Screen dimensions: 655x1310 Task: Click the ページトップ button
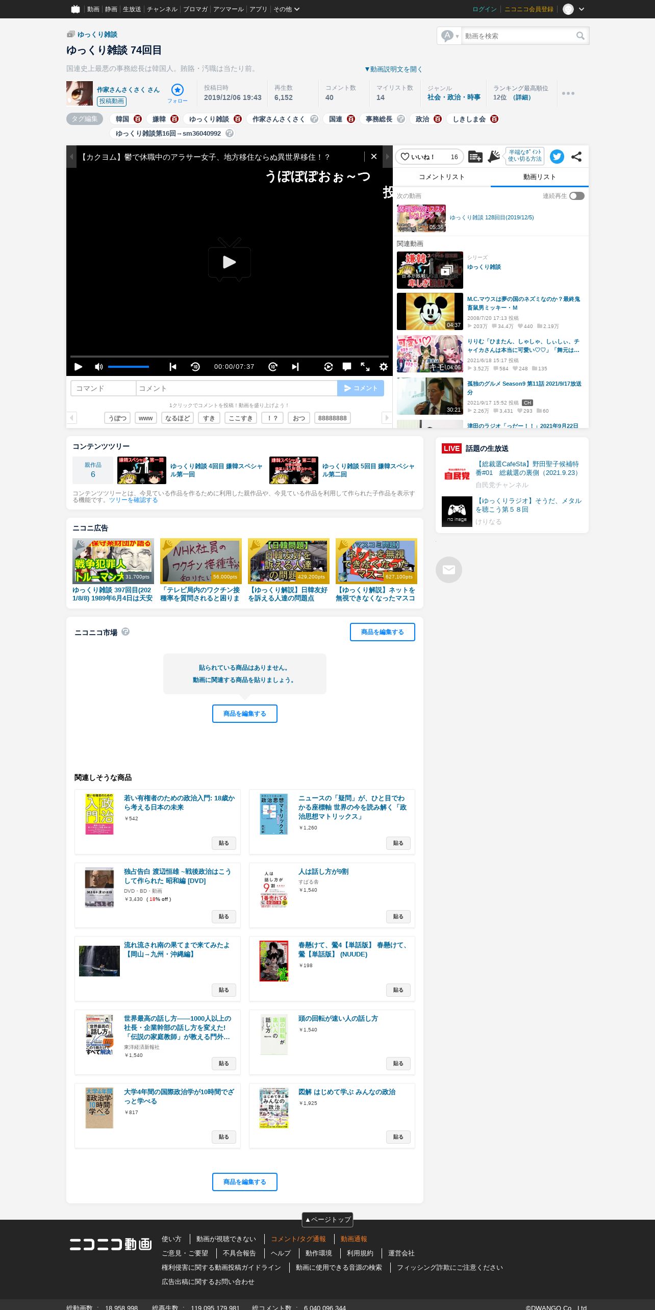(x=327, y=1220)
